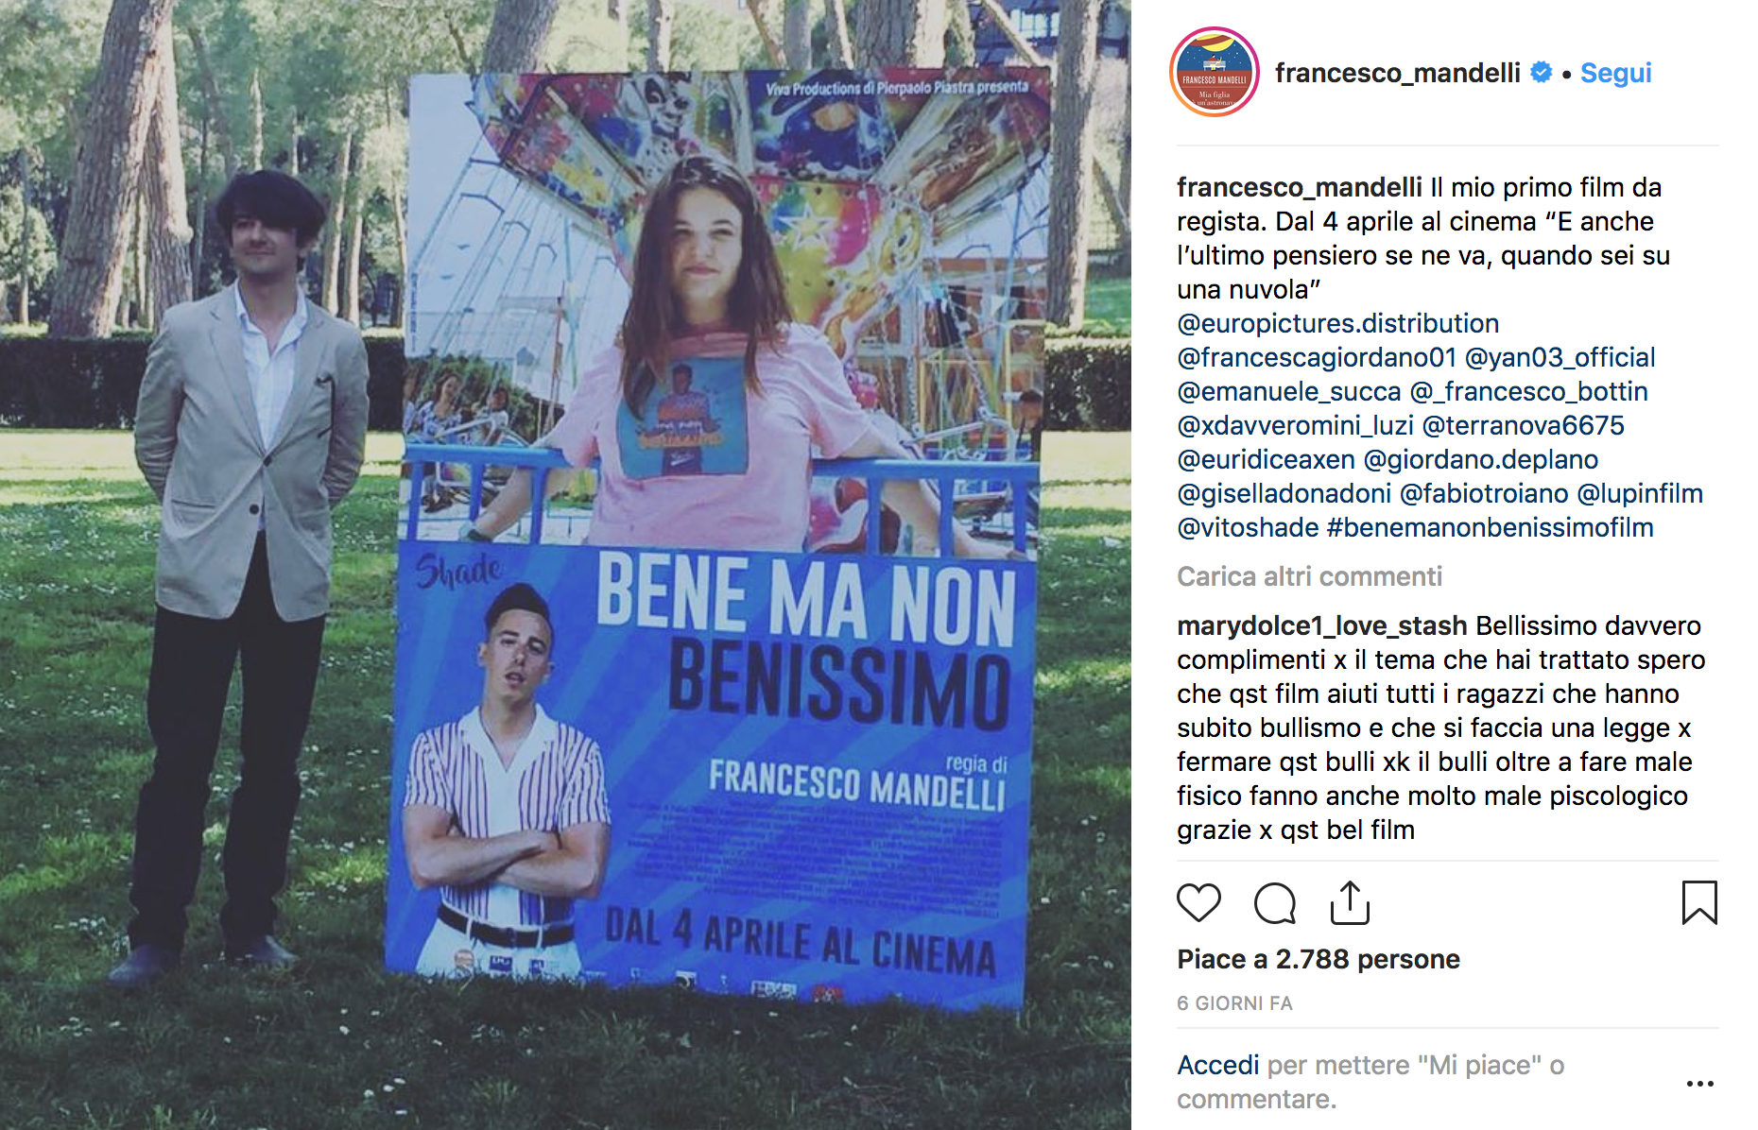Load more comments with Carica altri commenti

click(x=1309, y=576)
